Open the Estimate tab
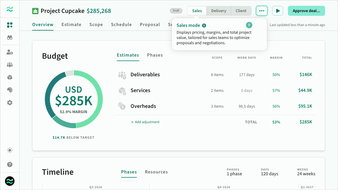338x190 pixels. (x=71, y=24)
